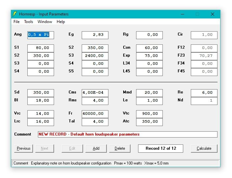Open the Help menu
The image size is (232, 178).
pyautogui.click(x=61, y=22)
